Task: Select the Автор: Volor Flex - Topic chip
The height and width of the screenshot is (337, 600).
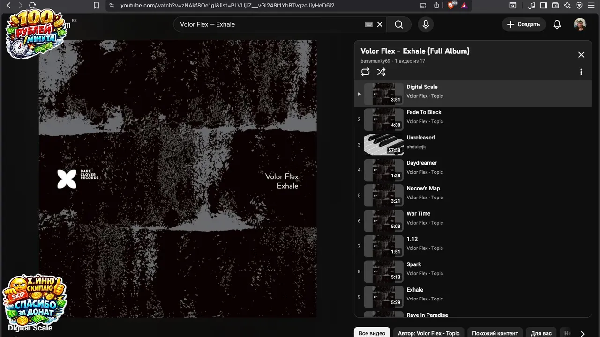Action: [428, 333]
